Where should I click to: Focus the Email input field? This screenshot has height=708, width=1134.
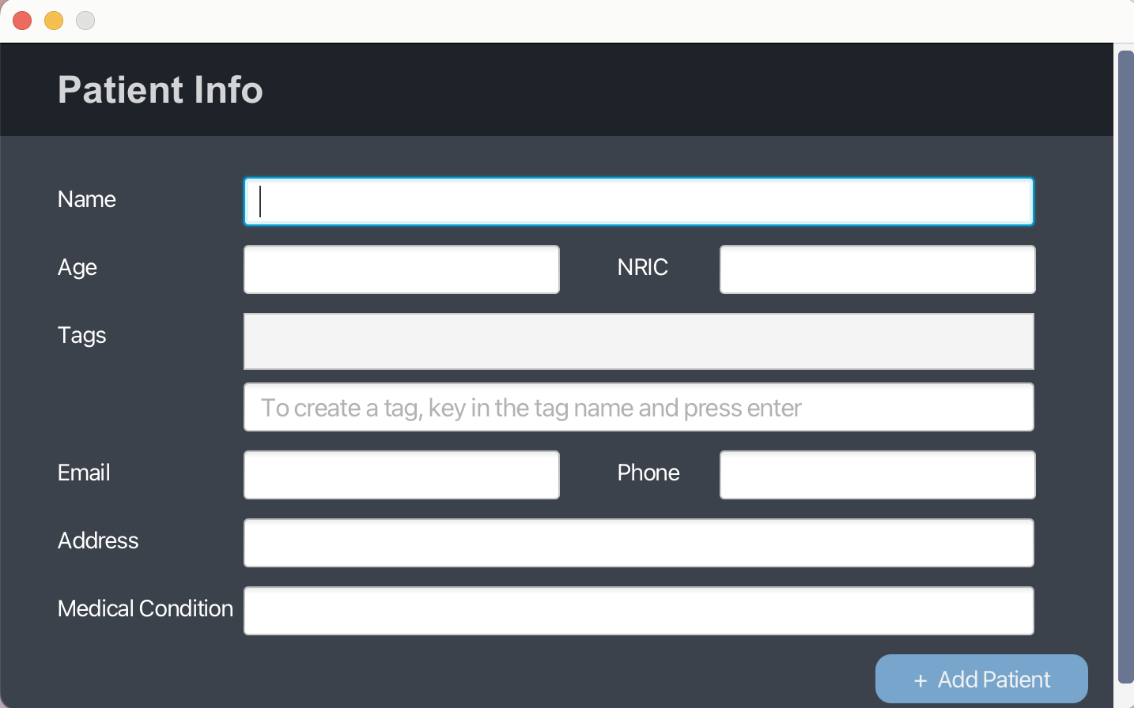point(402,475)
